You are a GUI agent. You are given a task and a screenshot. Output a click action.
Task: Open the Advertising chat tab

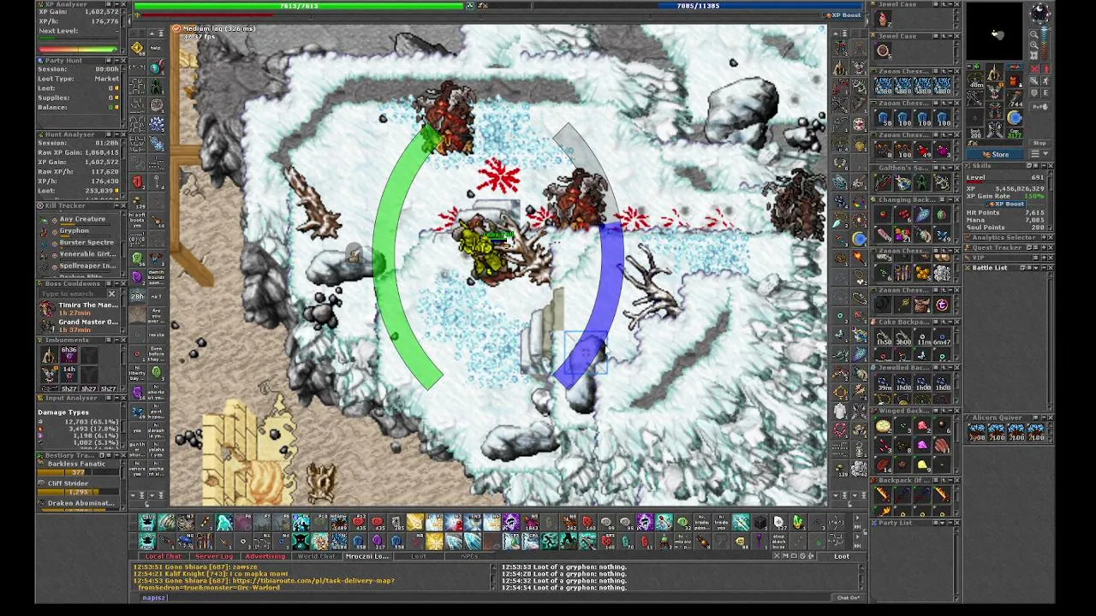click(x=265, y=556)
